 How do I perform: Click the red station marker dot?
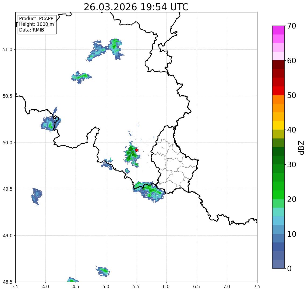pyautogui.click(x=137, y=150)
